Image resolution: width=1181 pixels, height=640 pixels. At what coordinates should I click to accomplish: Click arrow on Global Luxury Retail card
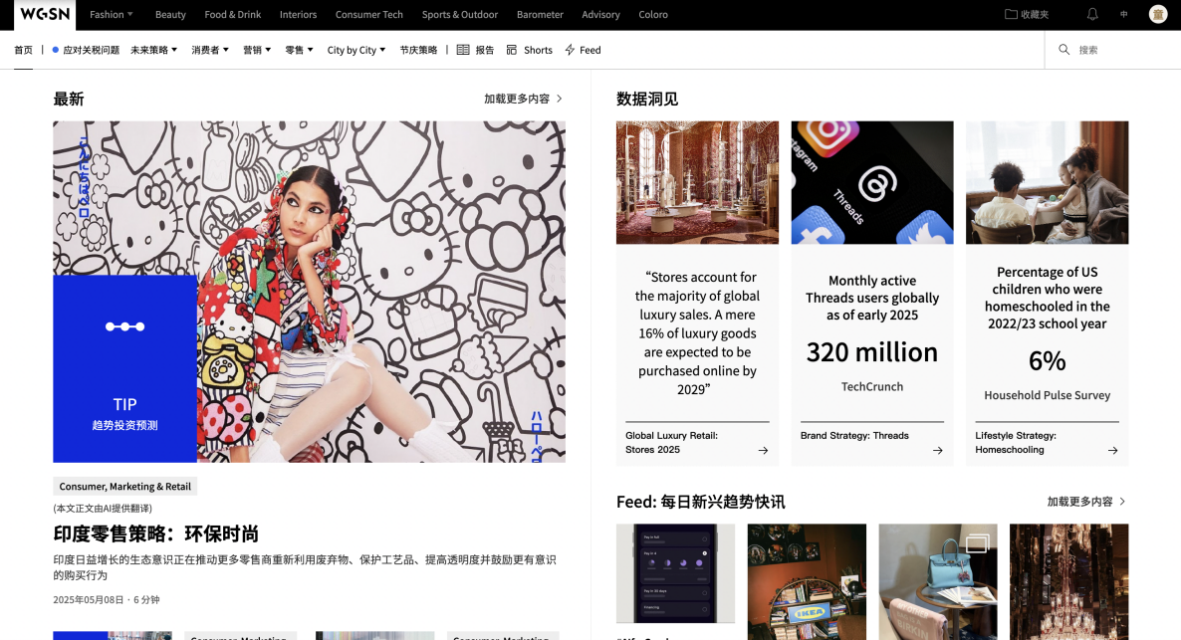click(763, 450)
